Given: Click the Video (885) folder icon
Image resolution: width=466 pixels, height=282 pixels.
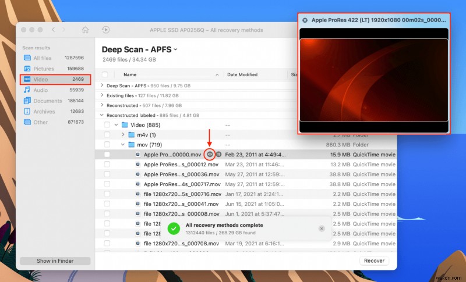Looking at the screenshot, I should click(125, 125).
